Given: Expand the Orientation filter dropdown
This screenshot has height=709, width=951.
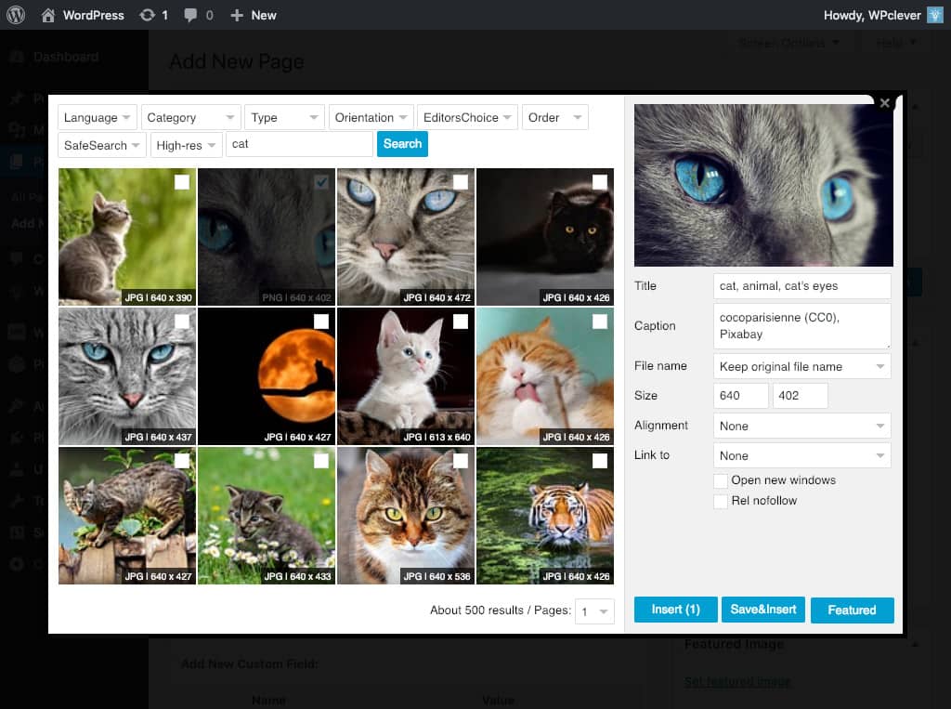Looking at the screenshot, I should pyautogui.click(x=371, y=118).
